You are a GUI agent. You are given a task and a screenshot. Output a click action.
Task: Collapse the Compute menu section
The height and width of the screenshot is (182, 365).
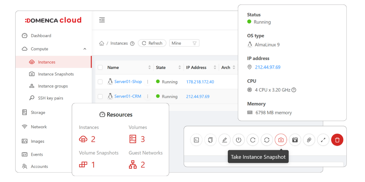pyautogui.click(x=85, y=49)
